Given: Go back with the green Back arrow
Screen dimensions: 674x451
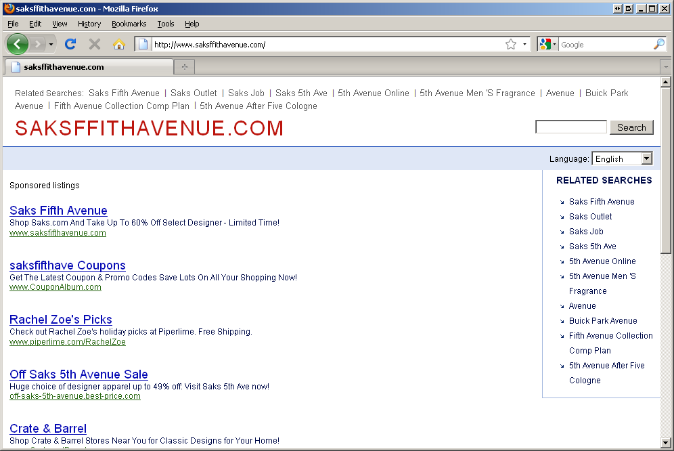Looking at the screenshot, I should click(x=18, y=44).
